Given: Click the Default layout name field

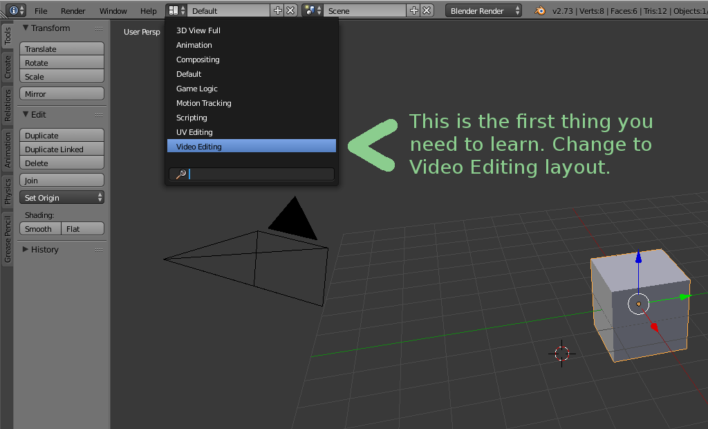Looking at the screenshot, I should 229,10.
